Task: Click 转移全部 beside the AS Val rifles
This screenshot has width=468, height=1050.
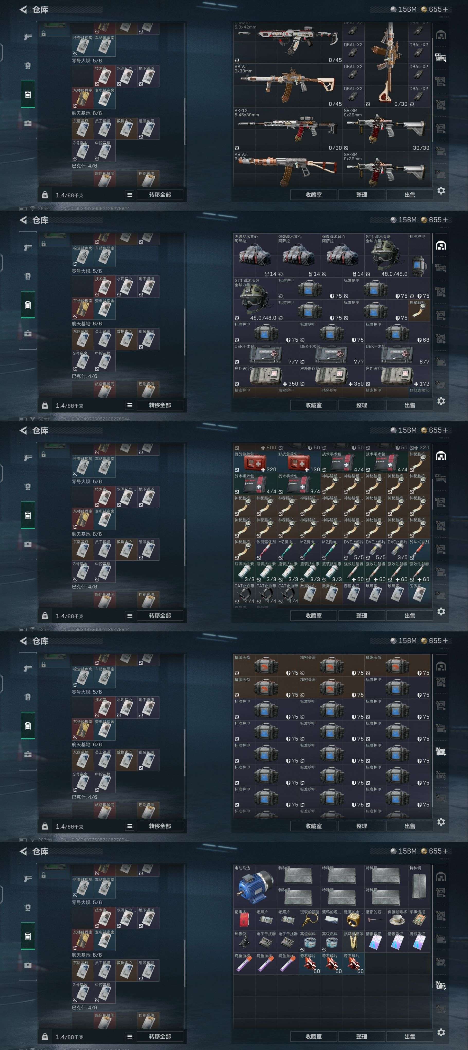Action: click(x=160, y=195)
